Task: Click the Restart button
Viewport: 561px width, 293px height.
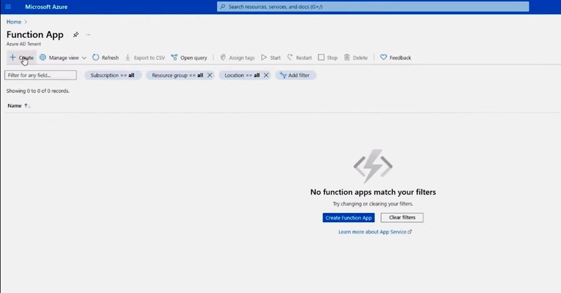Action: [300, 58]
